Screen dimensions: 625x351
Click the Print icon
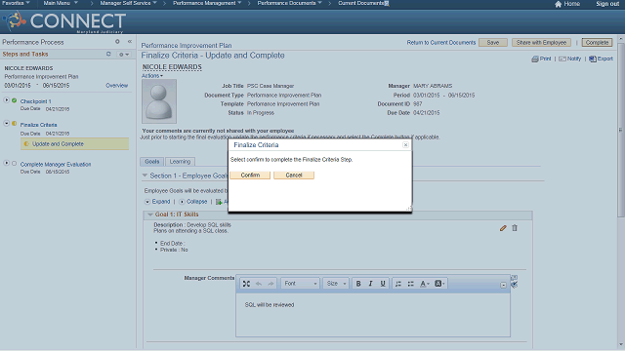click(x=535, y=58)
